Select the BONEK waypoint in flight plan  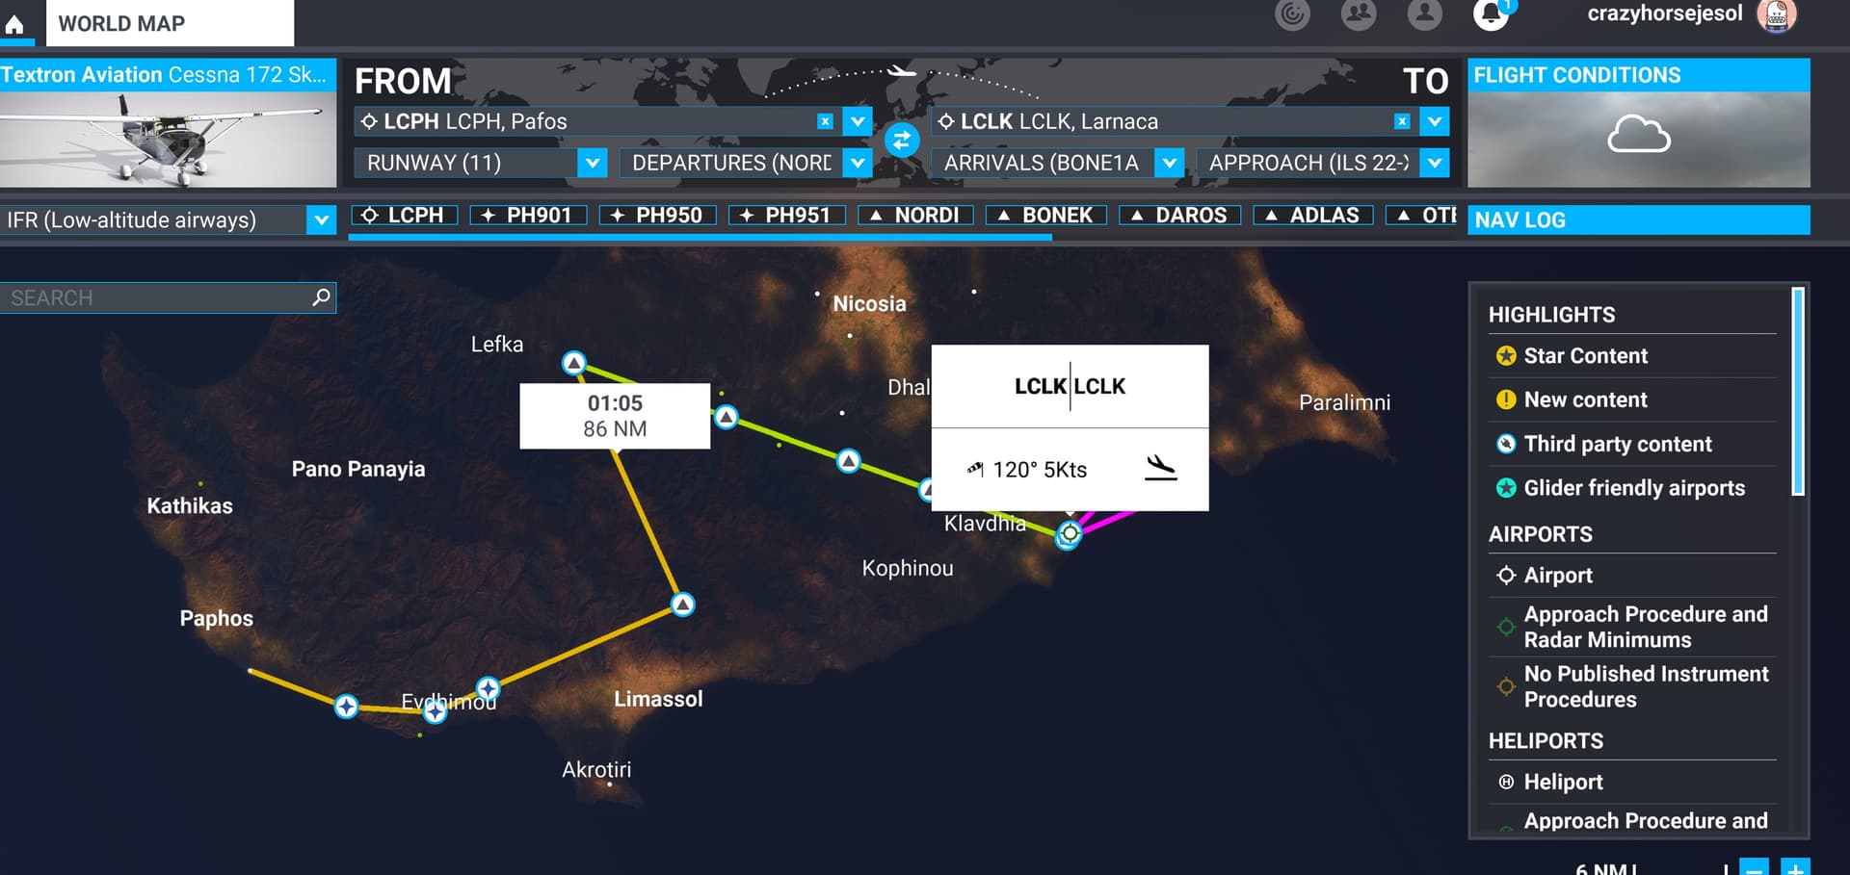[x=1046, y=216]
